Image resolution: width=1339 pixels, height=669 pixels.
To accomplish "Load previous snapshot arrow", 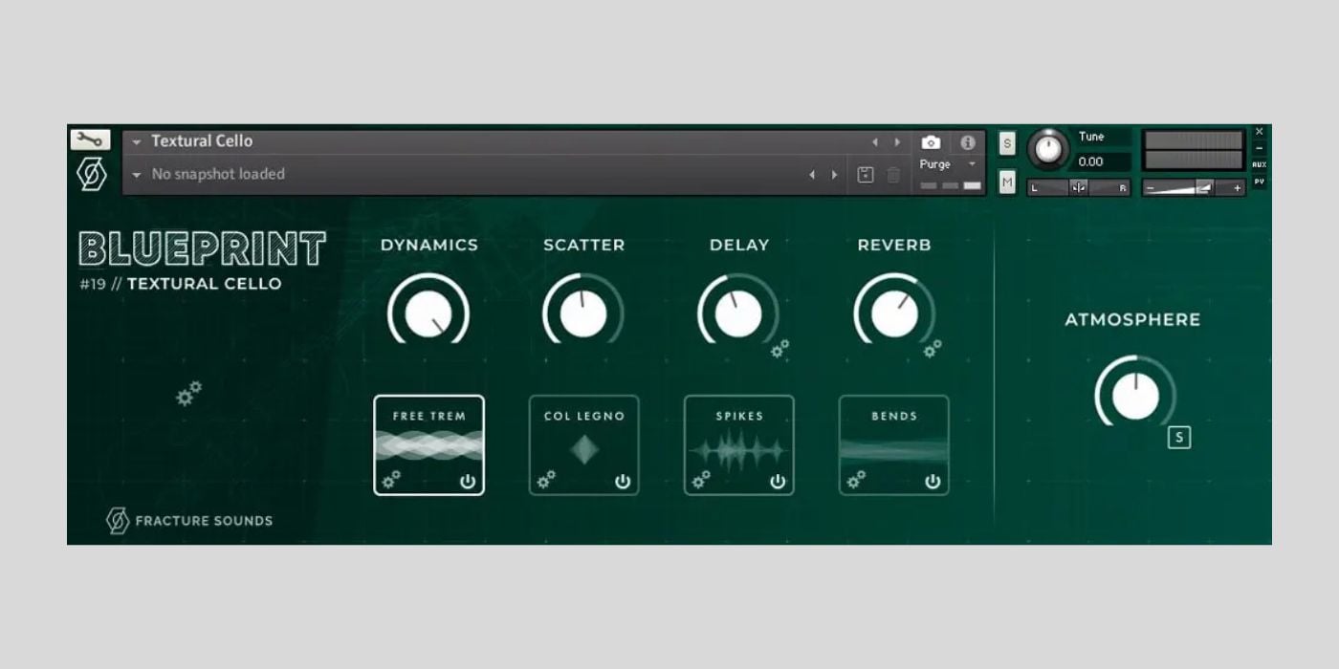I will pos(812,175).
